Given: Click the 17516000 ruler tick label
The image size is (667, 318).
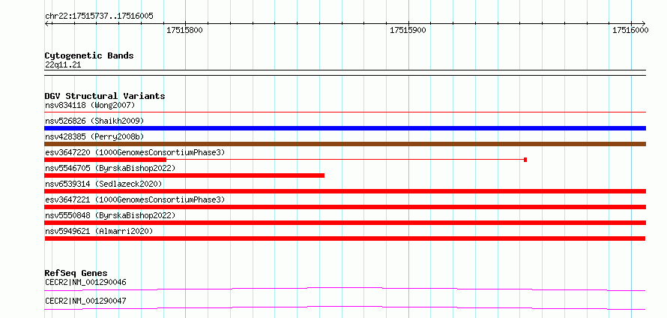Looking at the screenshot, I should pyautogui.click(x=630, y=30).
